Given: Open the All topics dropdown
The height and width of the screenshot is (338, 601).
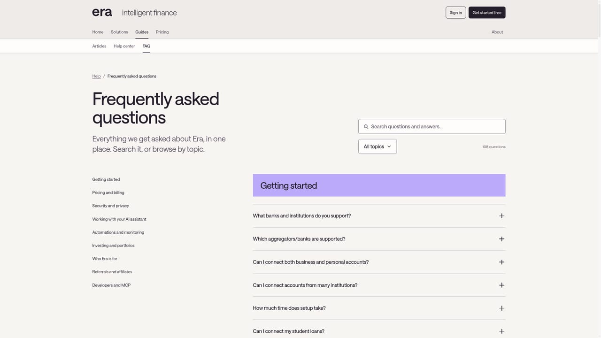Looking at the screenshot, I should pyautogui.click(x=378, y=146).
